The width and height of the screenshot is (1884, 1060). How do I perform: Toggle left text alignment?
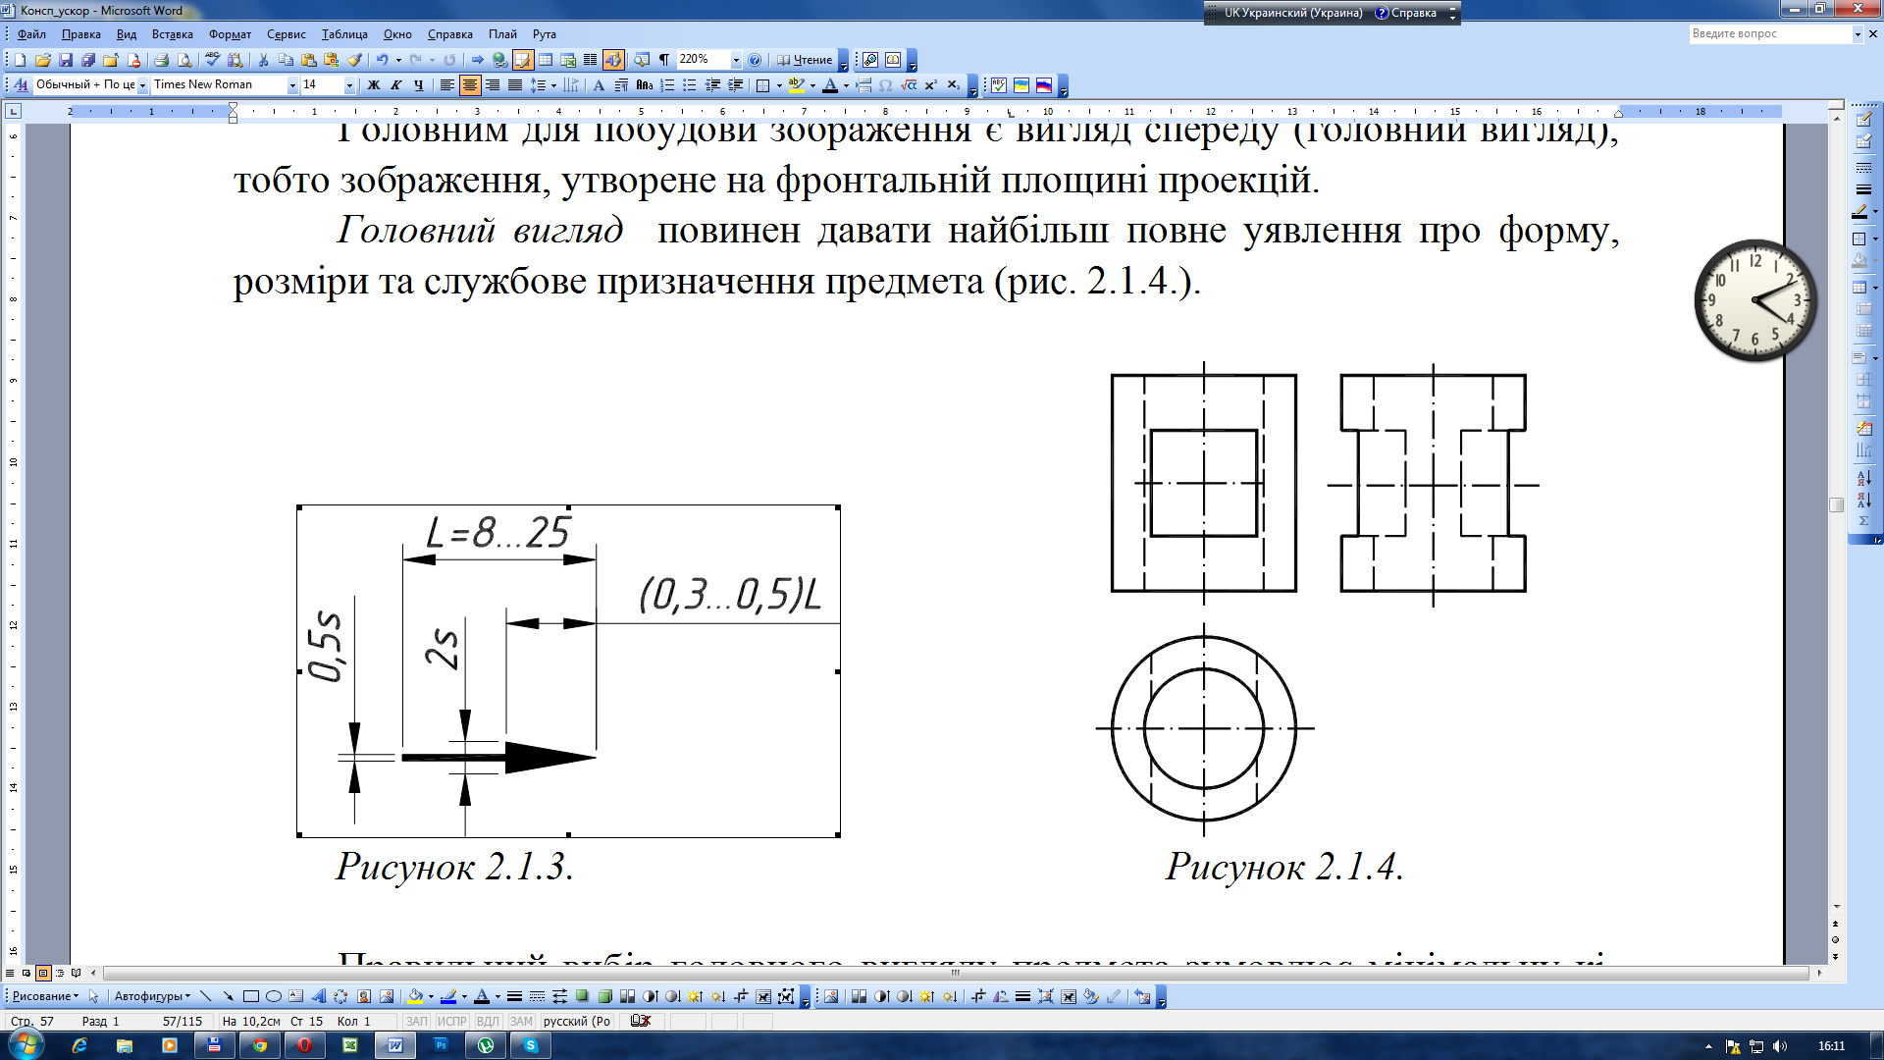447,85
